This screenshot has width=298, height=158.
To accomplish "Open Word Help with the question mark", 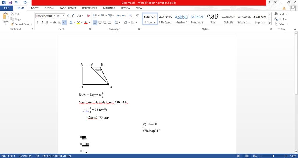I will [269, 2].
